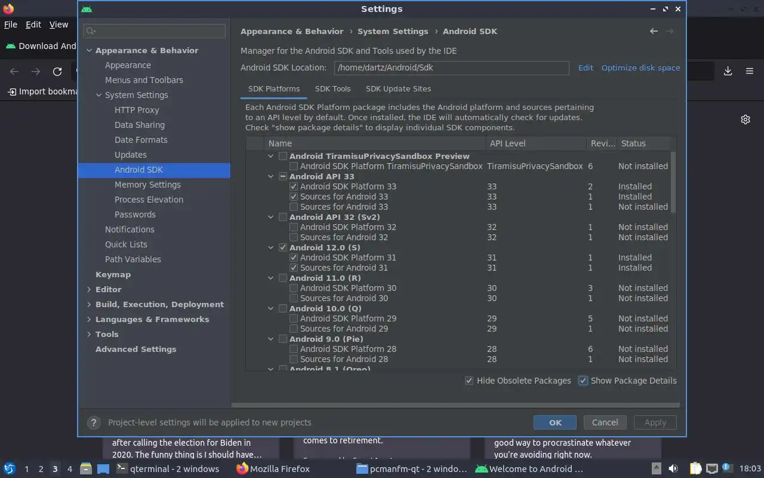Click Optimize disk space link

click(x=640, y=68)
